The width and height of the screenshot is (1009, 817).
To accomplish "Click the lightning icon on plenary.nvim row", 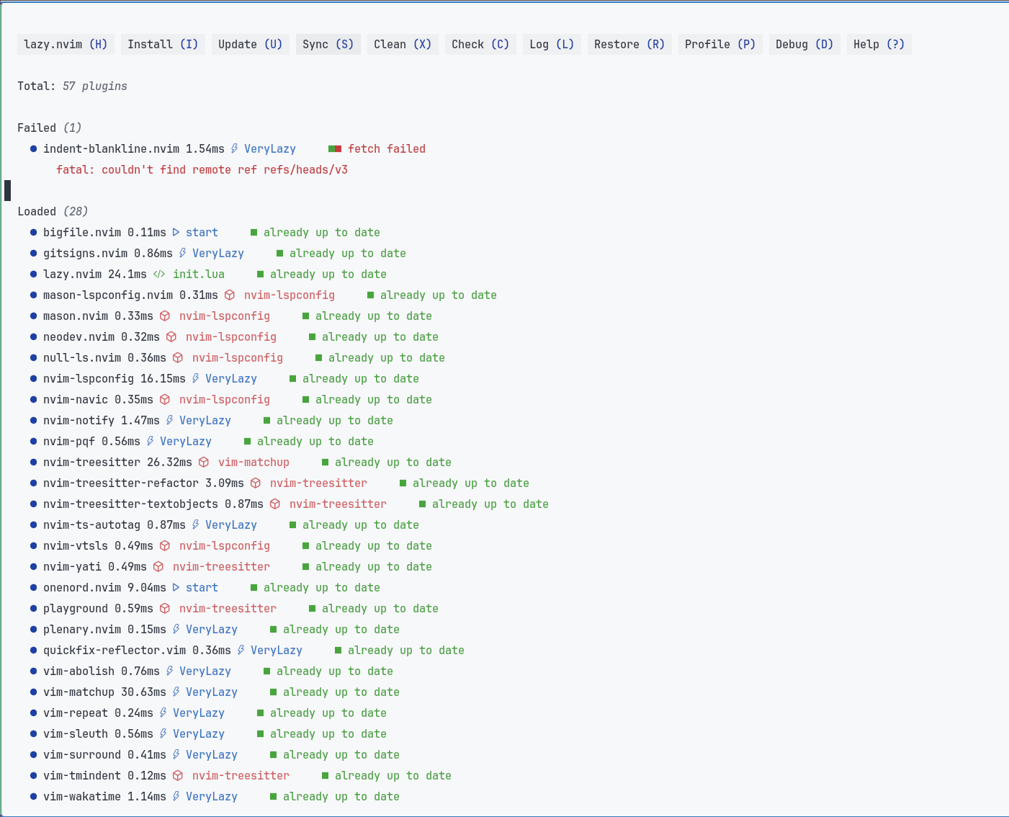I will pyautogui.click(x=176, y=629).
